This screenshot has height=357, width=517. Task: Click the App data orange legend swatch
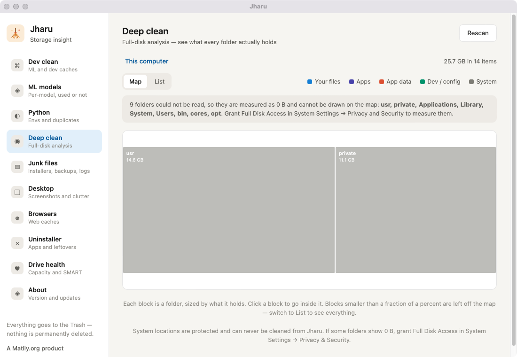pos(382,82)
